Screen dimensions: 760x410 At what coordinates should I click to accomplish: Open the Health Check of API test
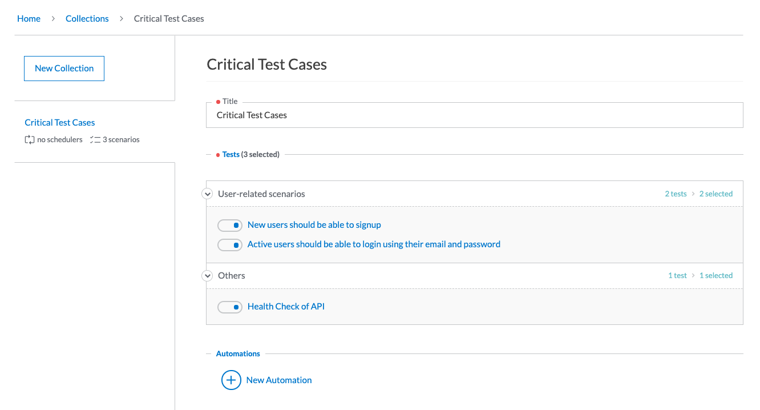coord(286,307)
